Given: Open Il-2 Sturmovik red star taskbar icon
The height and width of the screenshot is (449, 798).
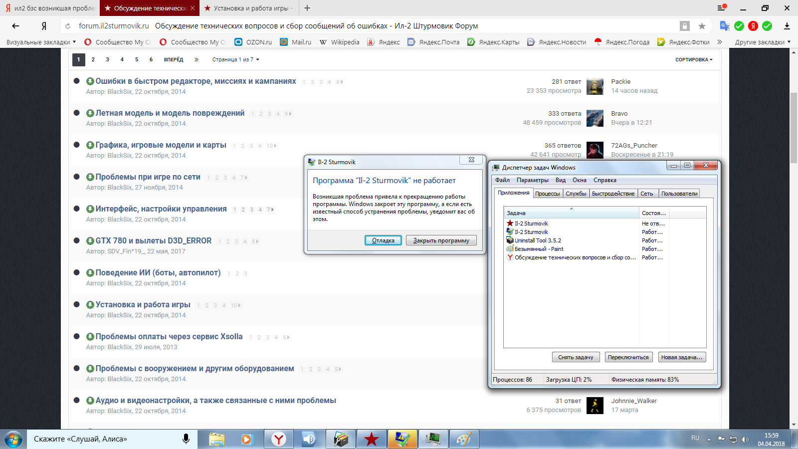Looking at the screenshot, I should tap(371, 439).
